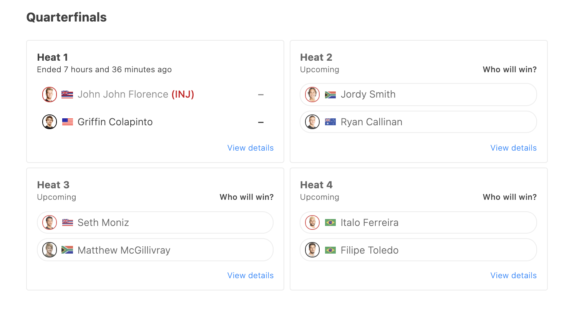564x312 pixels.
Task: Select Filipe Toledo to win Heat 4
Action: pos(418,250)
